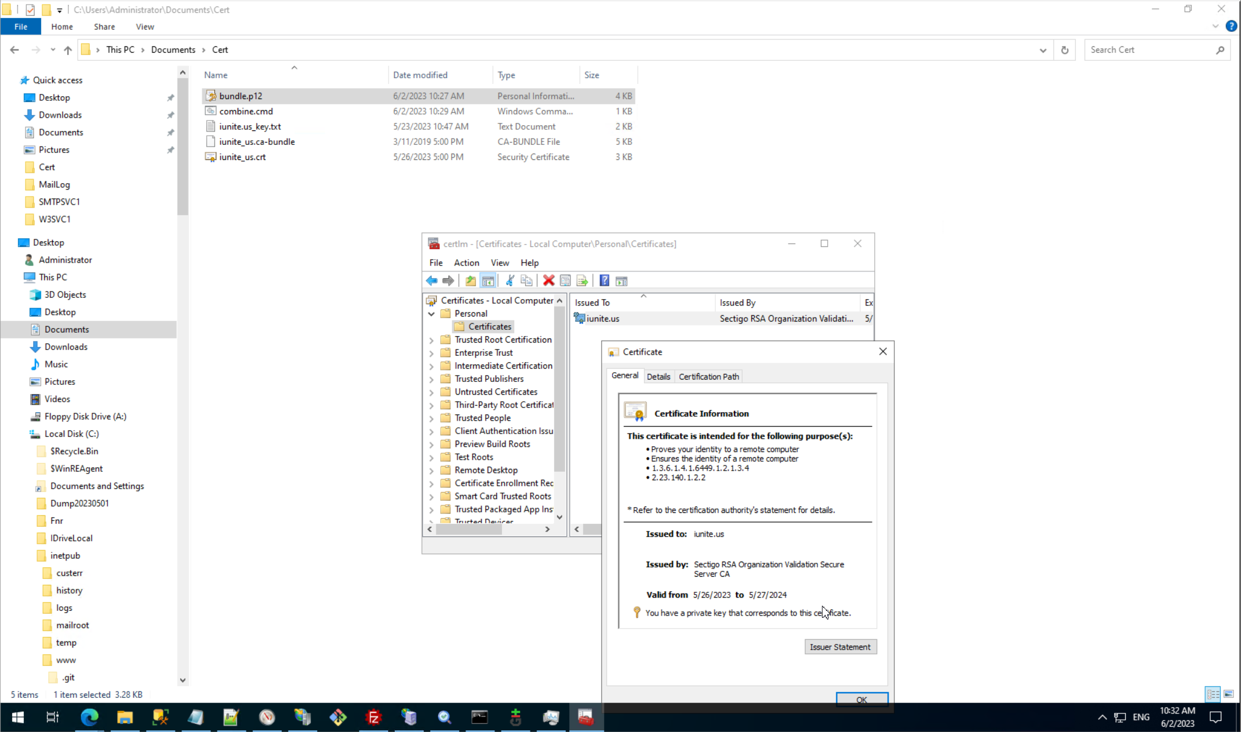
Task: Click the red Delete icon in certlm toolbar
Action: click(x=548, y=281)
